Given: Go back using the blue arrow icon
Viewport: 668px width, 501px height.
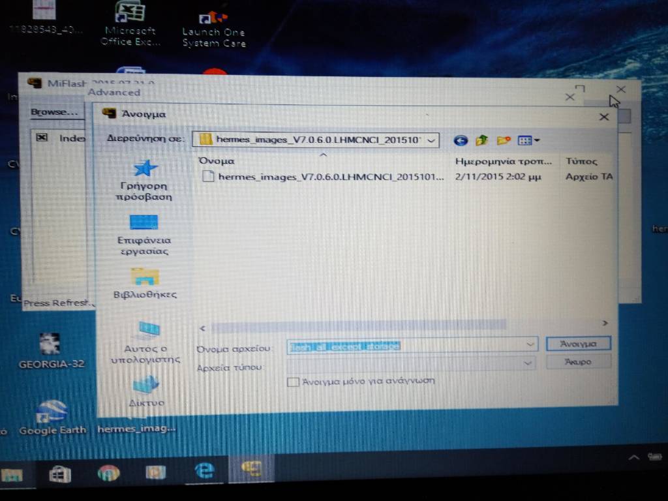Looking at the screenshot, I should (461, 140).
